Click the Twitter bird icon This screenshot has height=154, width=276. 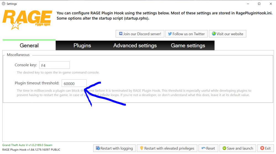[x=170, y=34]
